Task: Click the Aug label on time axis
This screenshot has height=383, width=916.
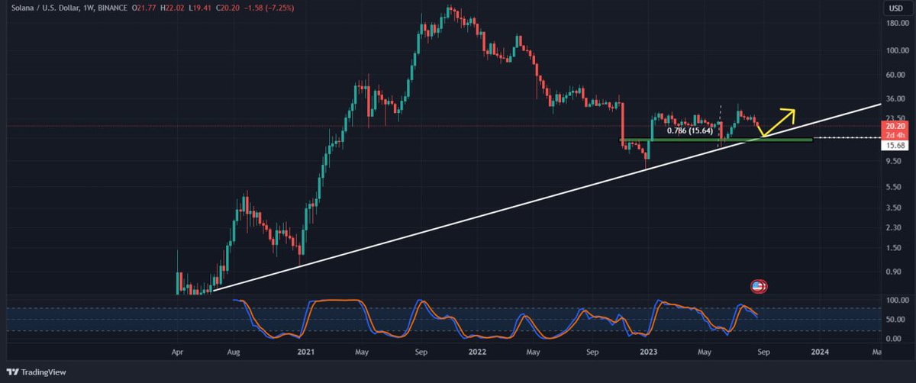Action: pyautogui.click(x=234, y=352)
